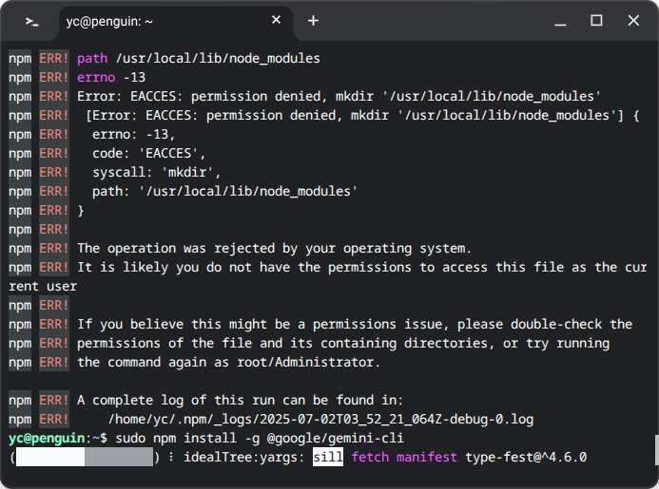659x489 pixels.
Task: Select the yc@penguin: ~ tab
Action: click(176, 23)
